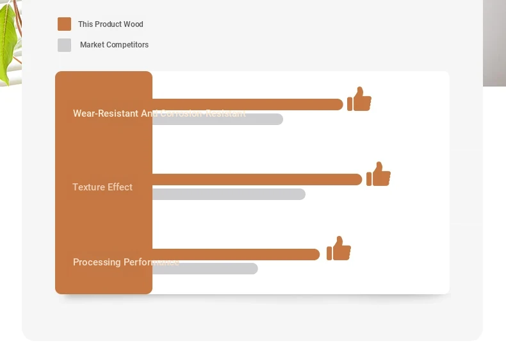Select the Processing Performance label
This screenshot has width=506, height=359.
[x=126, y=262]
